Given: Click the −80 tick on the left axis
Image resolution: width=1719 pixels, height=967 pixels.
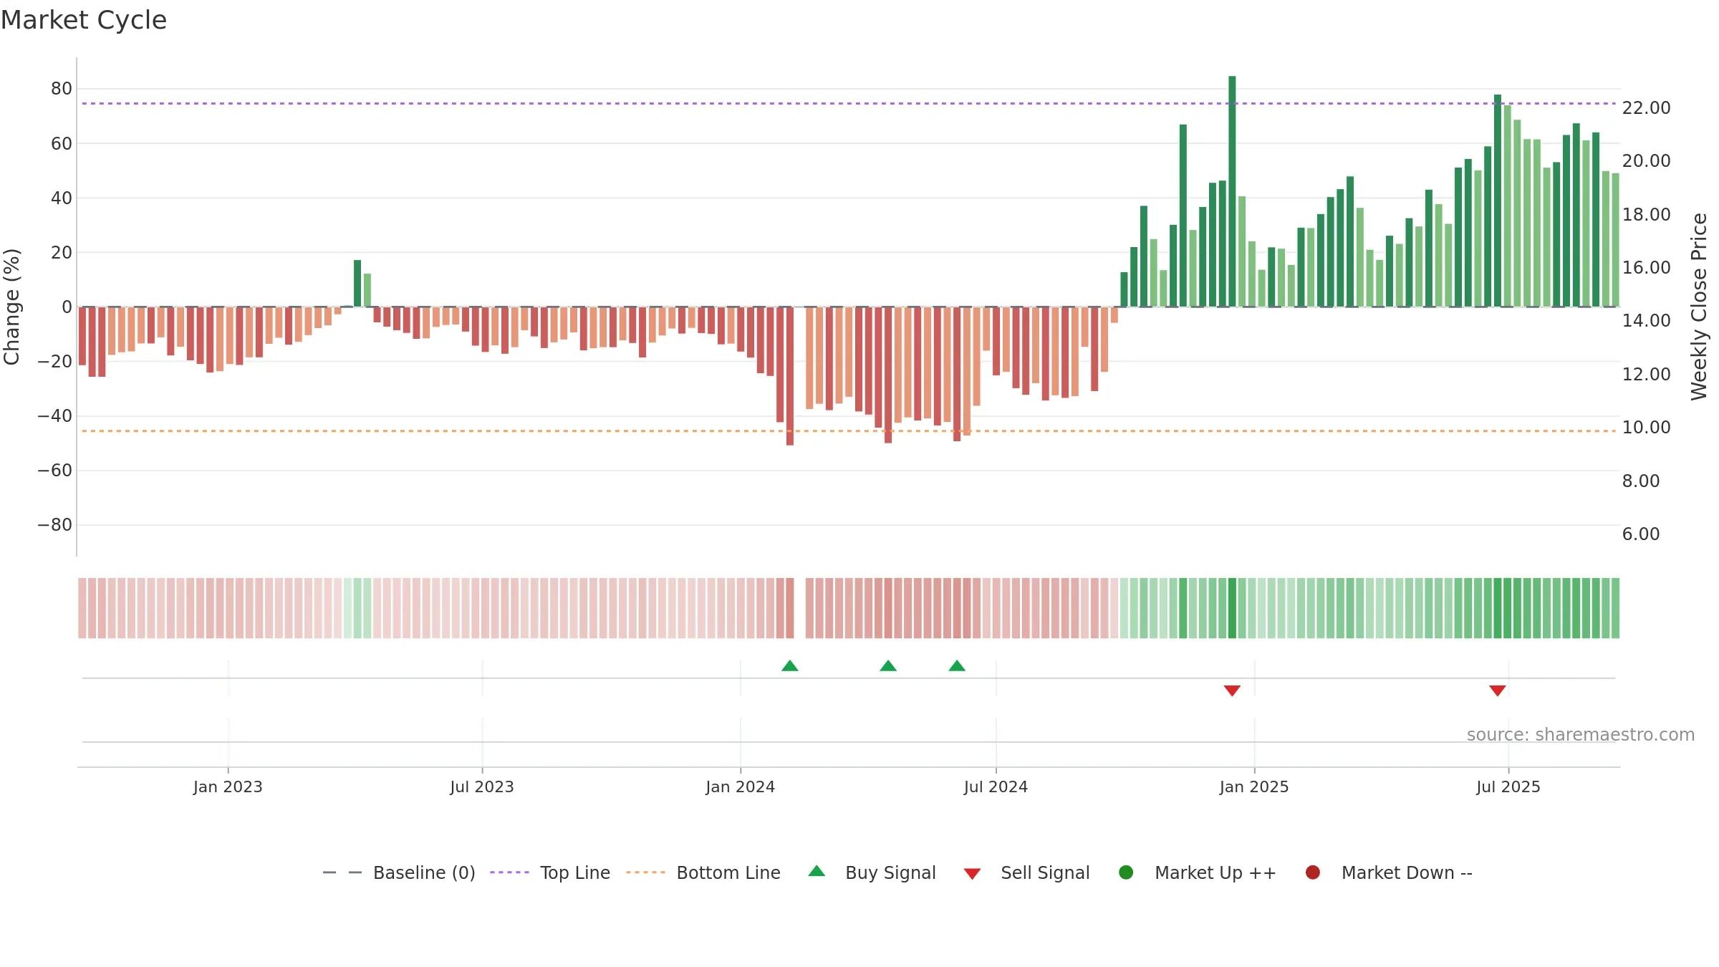Looking at the screenshot, I should 55,525.
